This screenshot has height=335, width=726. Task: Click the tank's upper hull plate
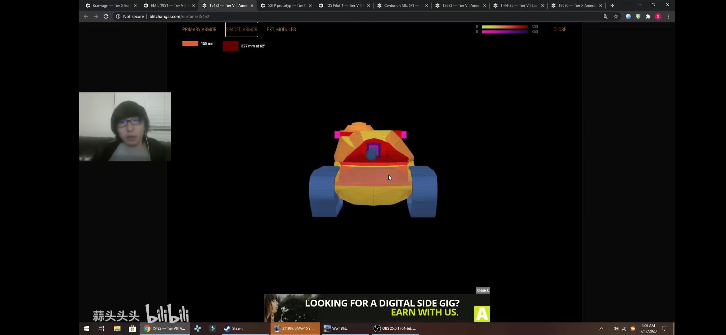pos(373,176)
